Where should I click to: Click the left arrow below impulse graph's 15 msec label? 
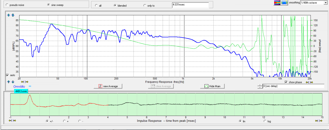(x=317, y=120)
